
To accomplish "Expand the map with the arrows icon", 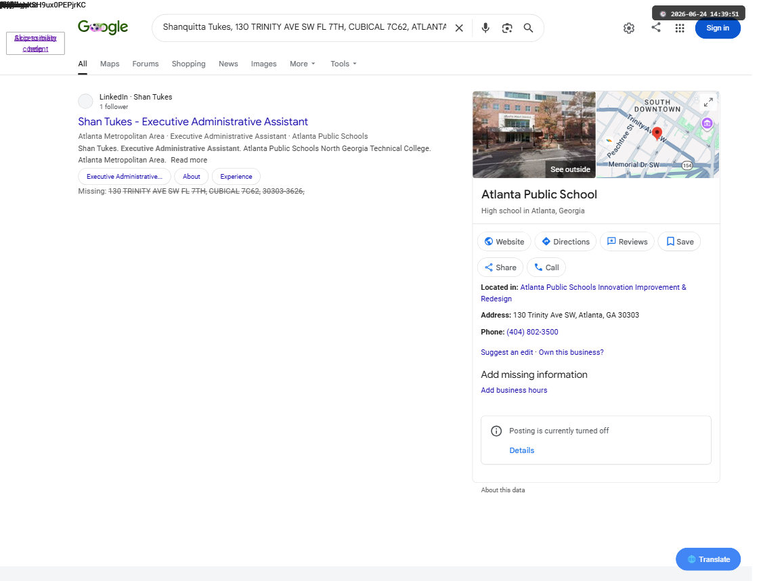I will point(708,102).
